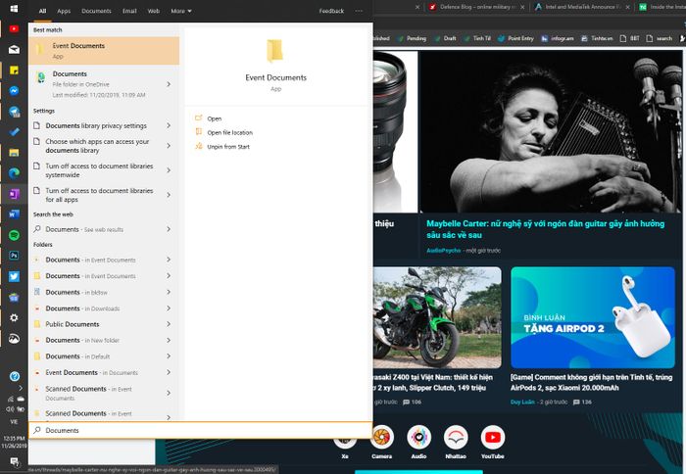Expand the OneDrive Documents folder result arrow
Viewport: 686px width, 474px height.
(169, 84)
